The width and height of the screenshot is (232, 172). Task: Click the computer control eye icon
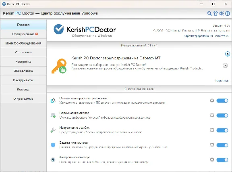(53, 160)
